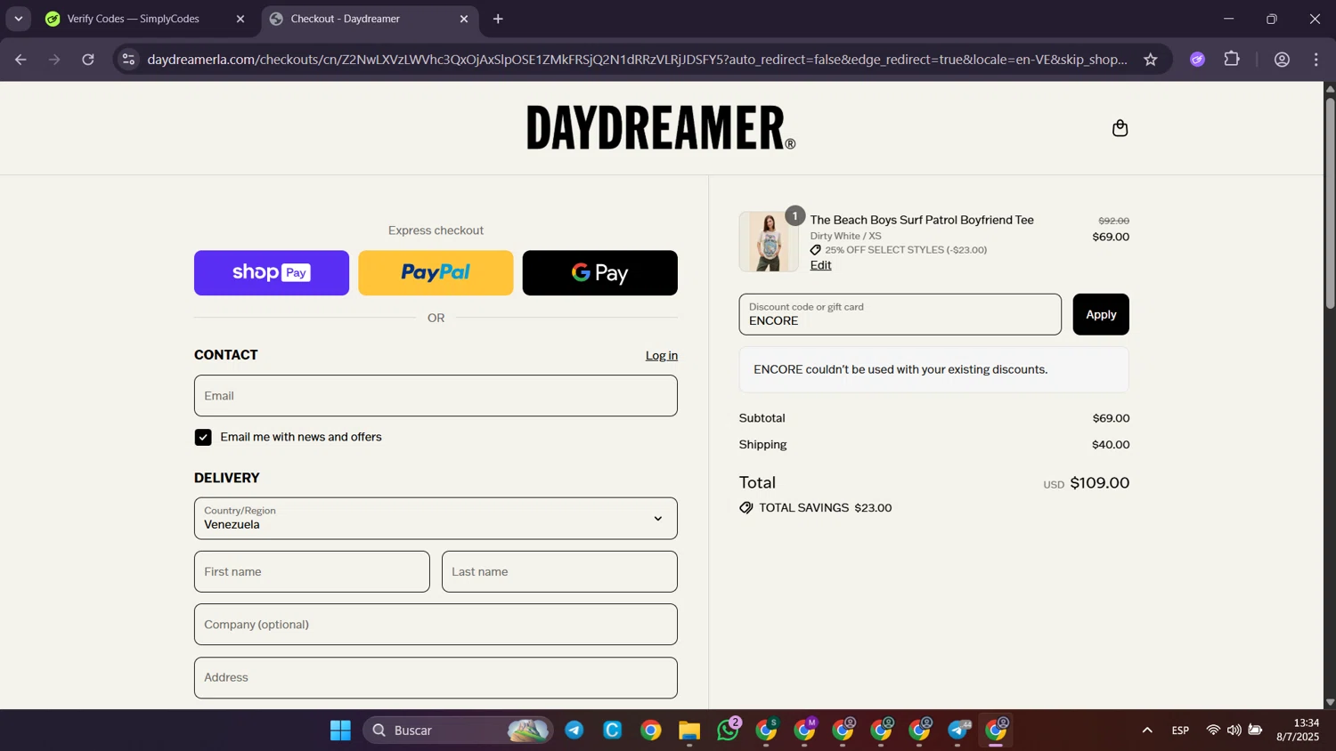This screenshot has width=1336, height=751.
Task: Pay with PayPal express checkout
Action: (436, 272)
